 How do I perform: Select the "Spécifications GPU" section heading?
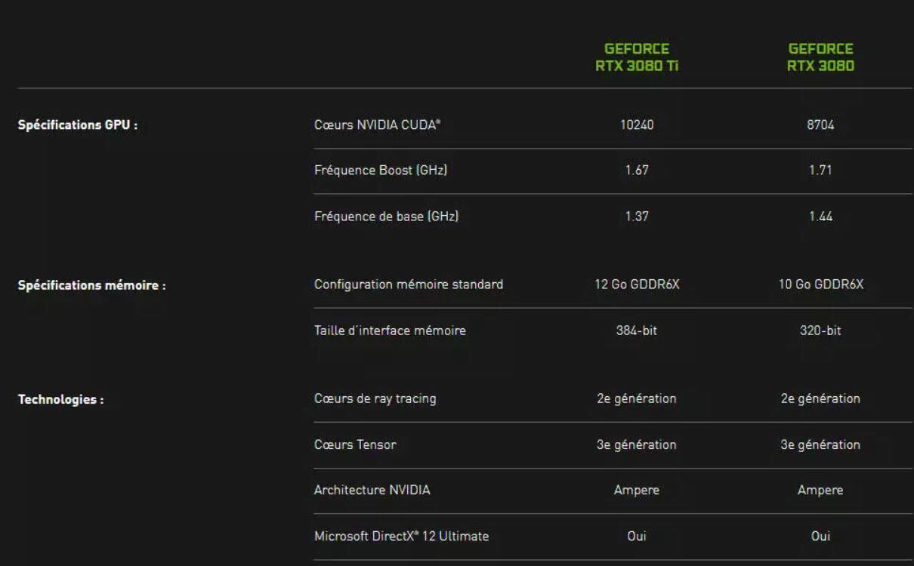tap(77, 126)
